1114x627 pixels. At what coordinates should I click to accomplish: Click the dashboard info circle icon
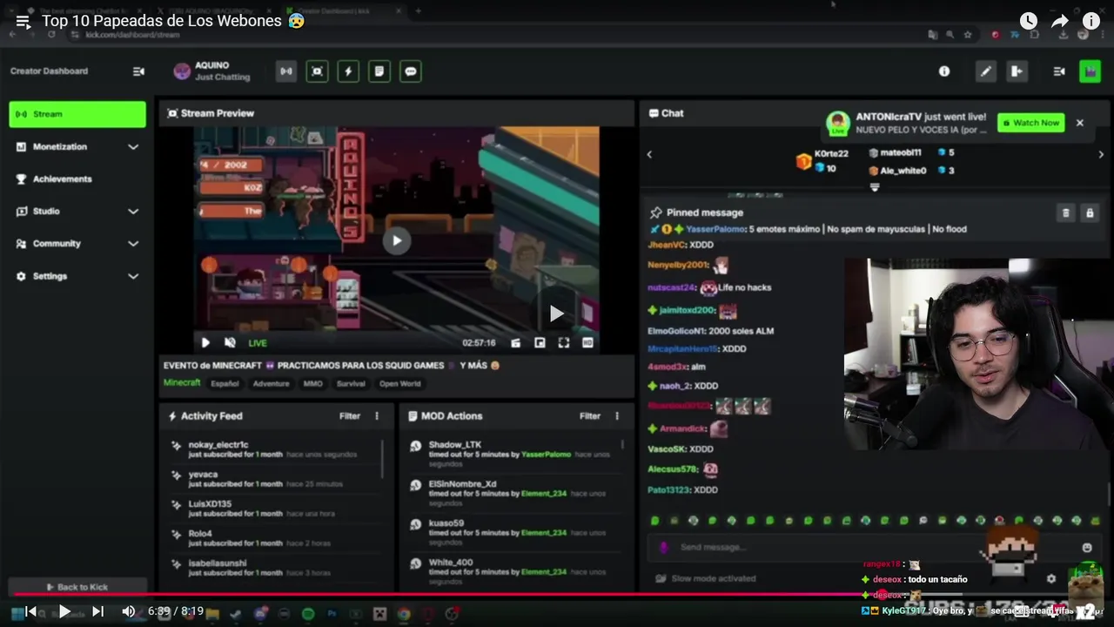click(944, 71)
